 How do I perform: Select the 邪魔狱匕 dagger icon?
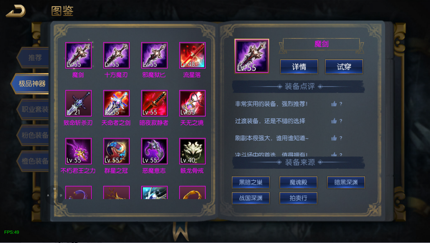pos(154,55)
